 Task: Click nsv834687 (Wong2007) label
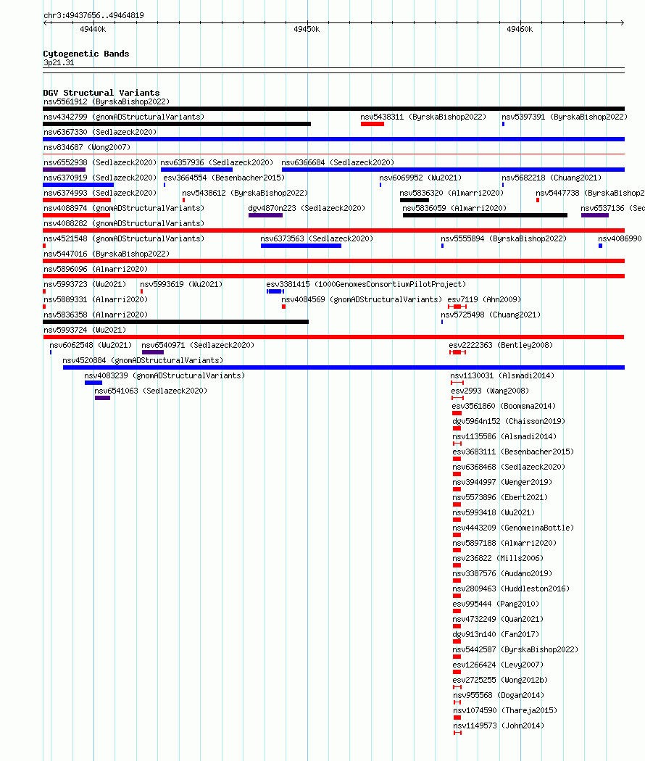pyautogui.click(x=87, y=148)
